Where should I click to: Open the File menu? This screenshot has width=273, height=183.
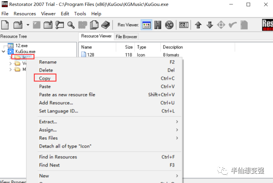click(5, 14)
